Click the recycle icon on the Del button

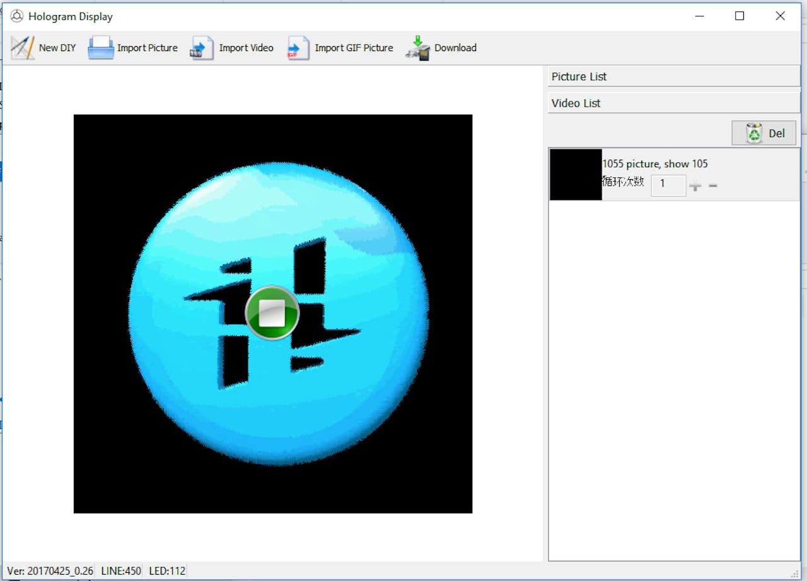(x=755, y=132)
